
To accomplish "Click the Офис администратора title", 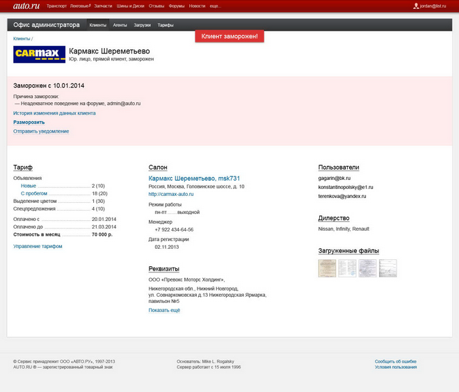I will (47, 25).
